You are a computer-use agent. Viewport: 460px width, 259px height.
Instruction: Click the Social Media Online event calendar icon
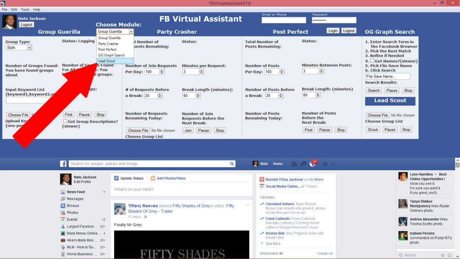click(x=262, y=186)
